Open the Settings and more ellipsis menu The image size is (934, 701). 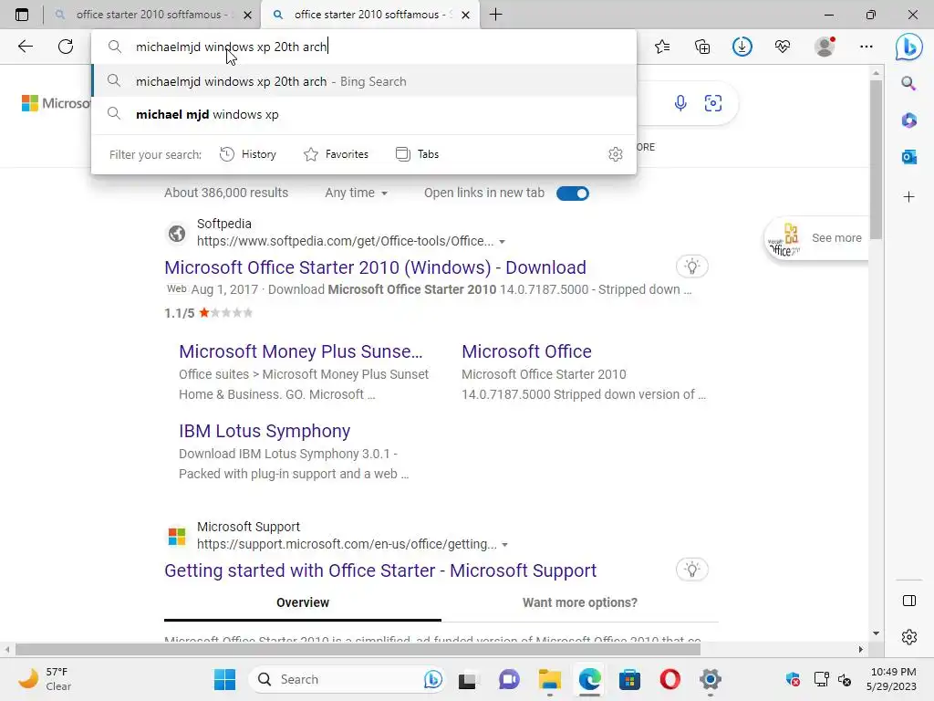pos(867,47)
